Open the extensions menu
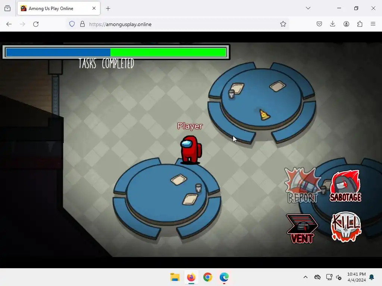 360,24
